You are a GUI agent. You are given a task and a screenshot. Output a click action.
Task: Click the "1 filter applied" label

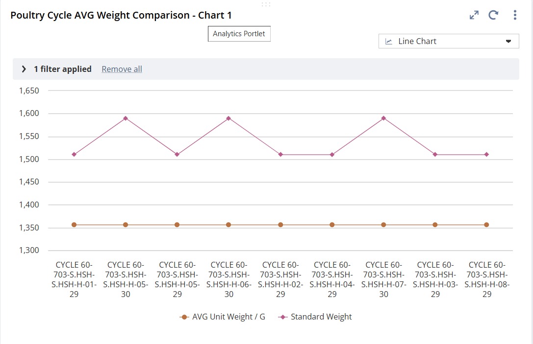(x=63, y=69)
